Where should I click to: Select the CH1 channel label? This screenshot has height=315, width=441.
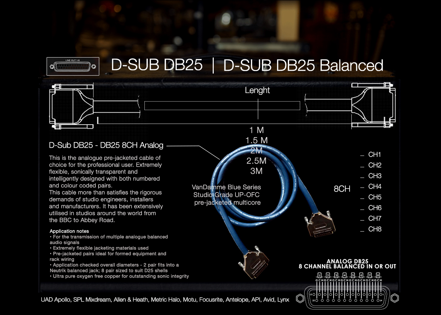click(x=375, y=154)
